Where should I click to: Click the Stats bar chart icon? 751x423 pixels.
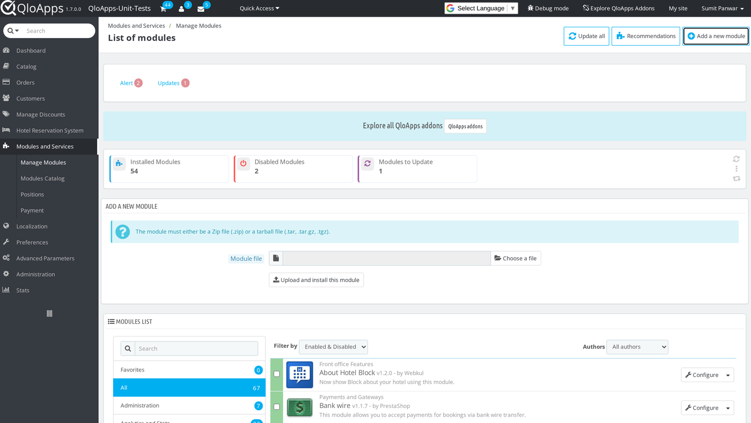(x=6, y=290)
